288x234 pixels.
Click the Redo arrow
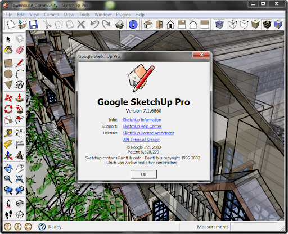click(106, 24)
